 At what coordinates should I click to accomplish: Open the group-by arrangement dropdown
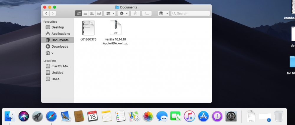[x=110, y=13]
